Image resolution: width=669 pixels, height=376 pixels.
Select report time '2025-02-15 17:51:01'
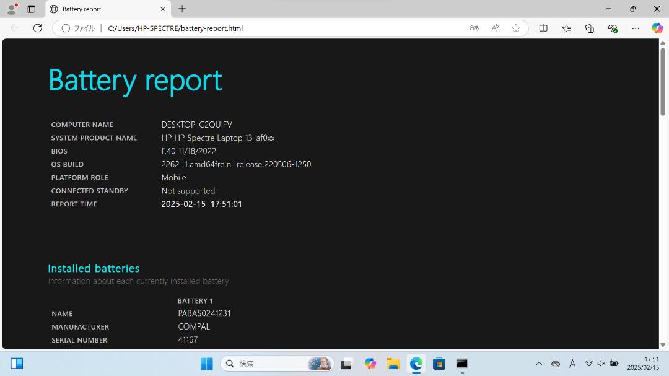coord(201,204)
